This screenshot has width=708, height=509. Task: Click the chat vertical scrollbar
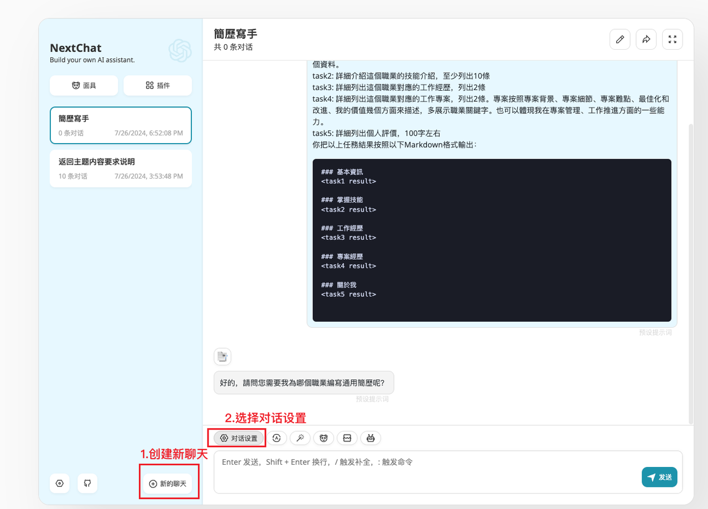coord(690,274)
